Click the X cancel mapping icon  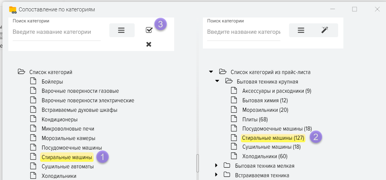click(x=149, y=45)
